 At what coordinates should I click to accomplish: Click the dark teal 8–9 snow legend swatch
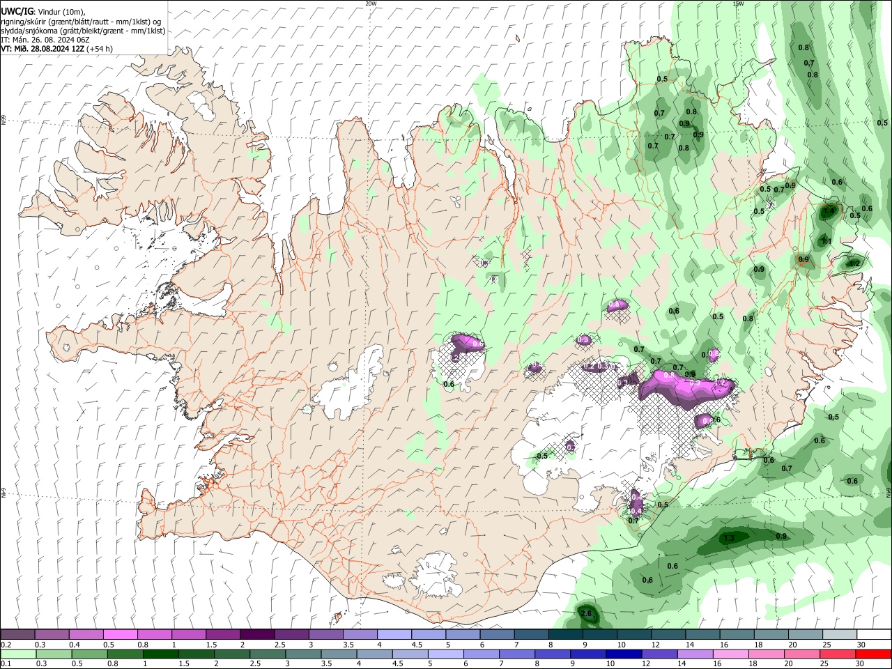(x=564, y=635)
